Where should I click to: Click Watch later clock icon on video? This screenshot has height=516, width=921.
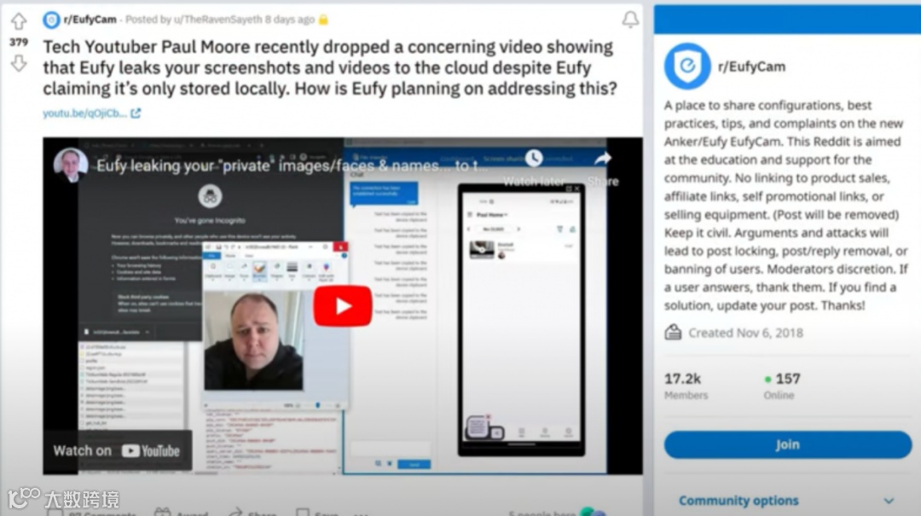coord(533,158)
